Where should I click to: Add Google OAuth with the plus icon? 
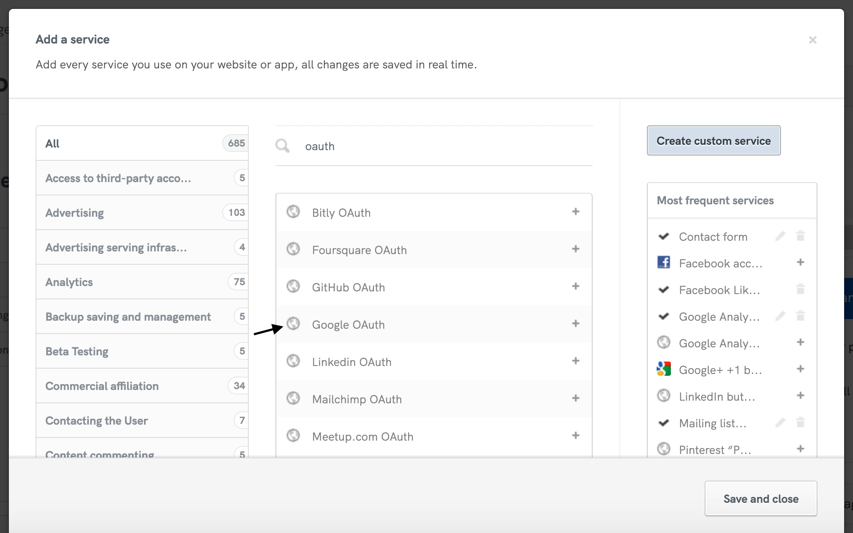tap(576, 324)
